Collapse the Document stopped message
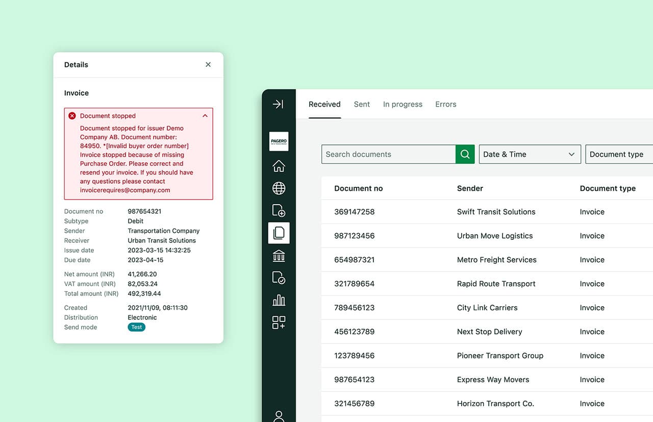This screenshot has height=422, width=653. point(205,116)
